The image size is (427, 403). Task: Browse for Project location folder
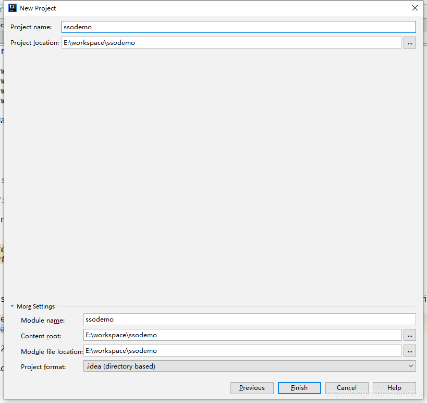(x=410, y=42)
